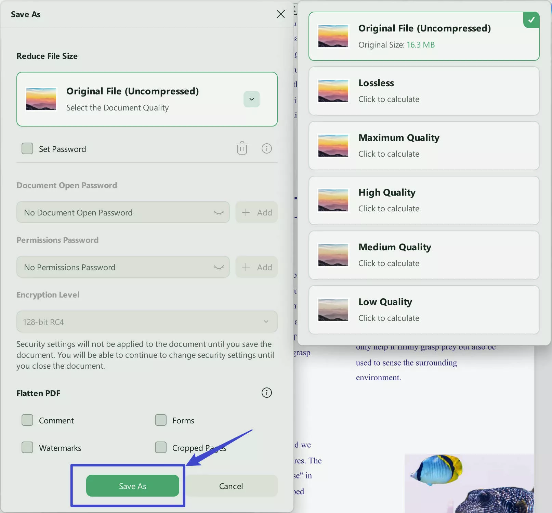Toggle visibility eye in Permissions Password field

[x=219, y=267]
